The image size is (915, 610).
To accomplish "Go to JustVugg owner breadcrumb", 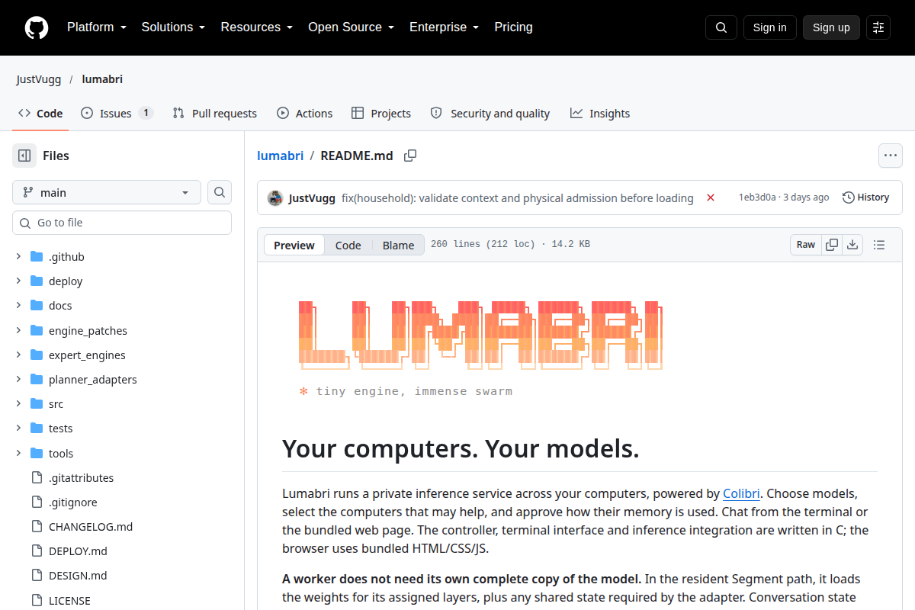I will pos(39,79).
